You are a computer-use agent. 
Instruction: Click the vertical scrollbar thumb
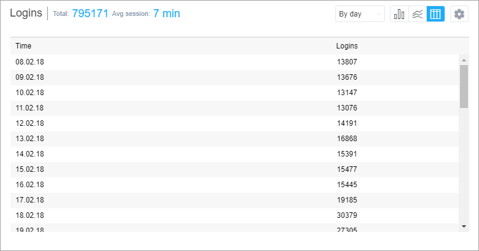point(464,87)
